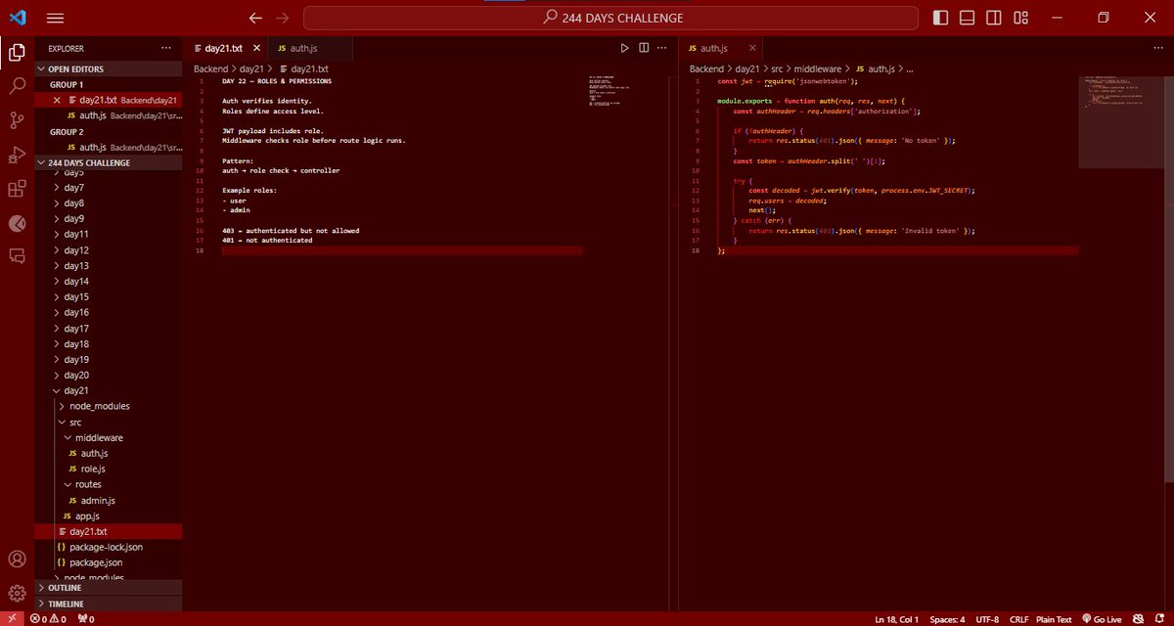Go forward with the right arrow
This screenshot has width=1174, height=626.
283,18
